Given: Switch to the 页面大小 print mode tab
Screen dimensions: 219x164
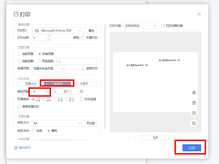Looking at the screenshot, I should pyautogui.click(x=31, y=84).
